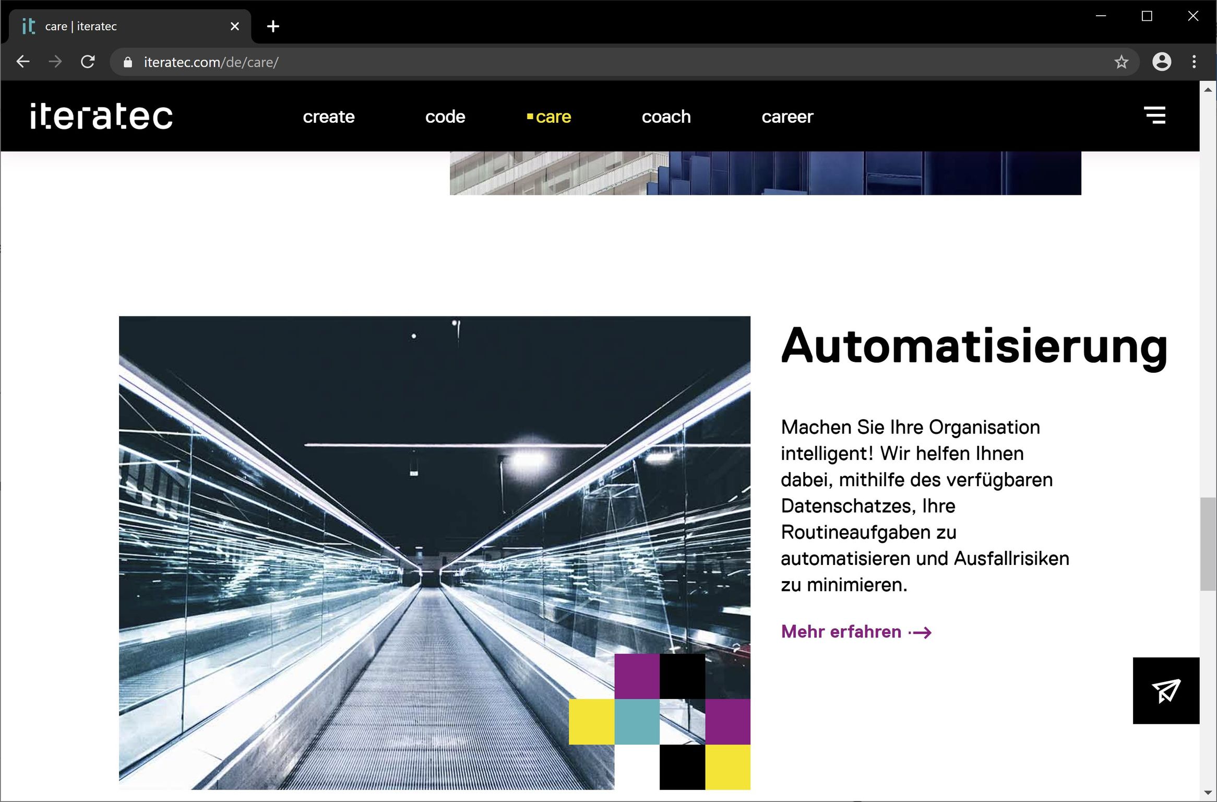The height and width of the screenshot is (802, 1217).
Task: Click the moving walkway photo
Action: pos(434,552)
